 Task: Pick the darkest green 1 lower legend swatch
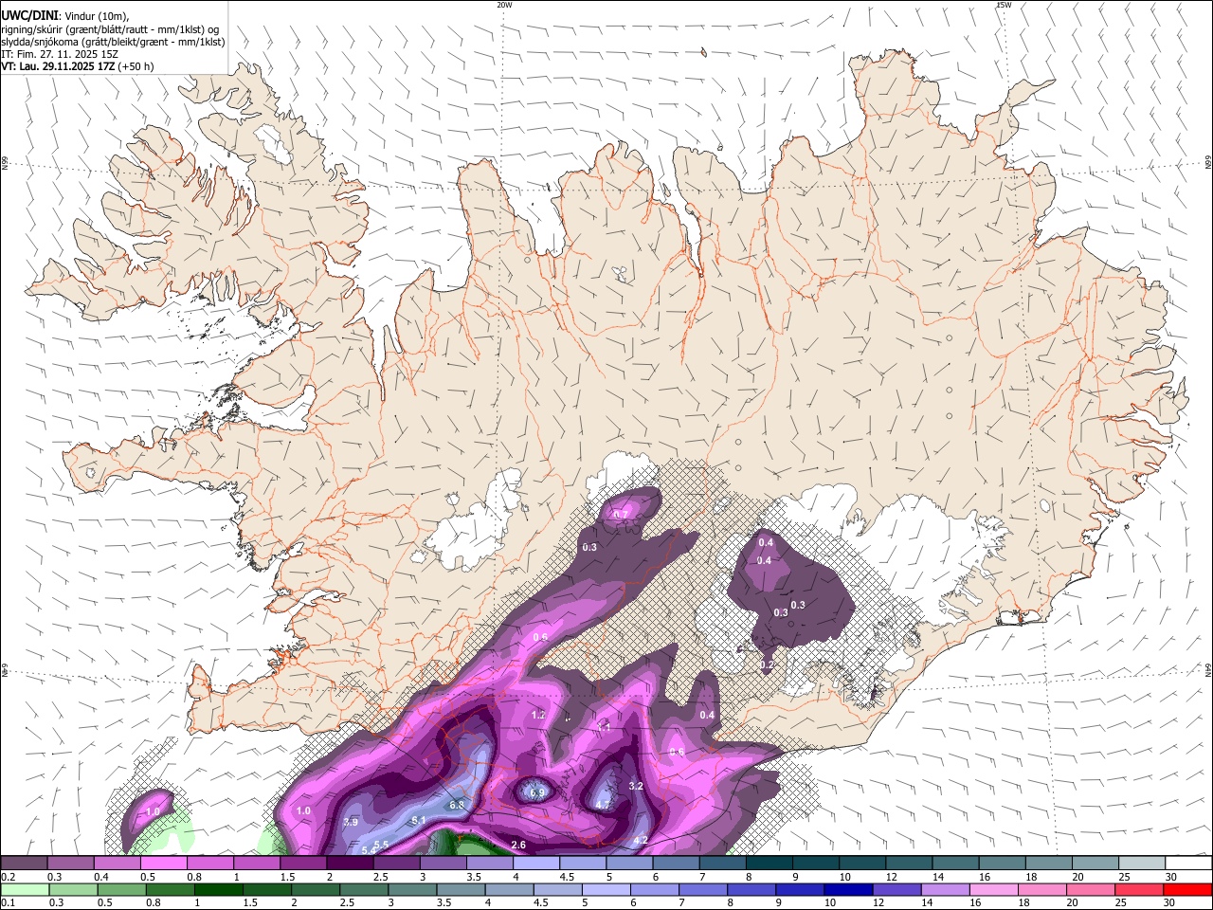pyautogui.click(x=218, y=889)
